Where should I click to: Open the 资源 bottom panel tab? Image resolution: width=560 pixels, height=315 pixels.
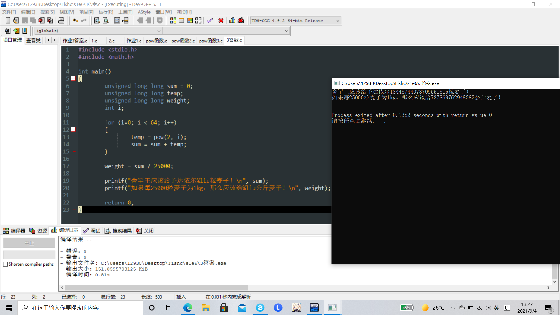(38, 231)
